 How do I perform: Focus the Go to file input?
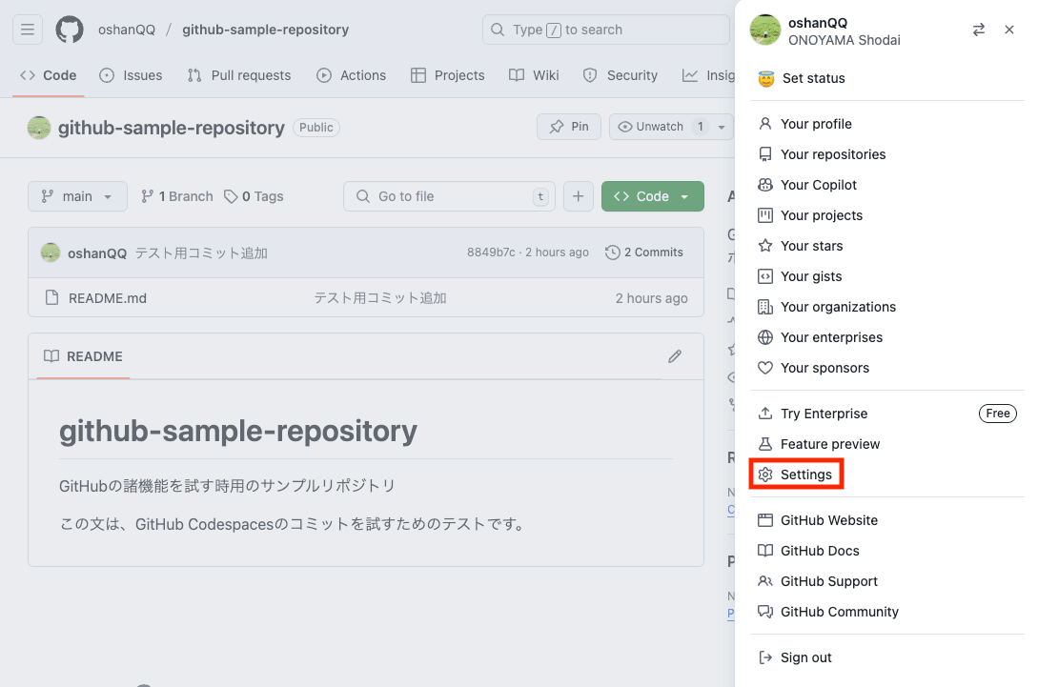(x=450, y=196)
